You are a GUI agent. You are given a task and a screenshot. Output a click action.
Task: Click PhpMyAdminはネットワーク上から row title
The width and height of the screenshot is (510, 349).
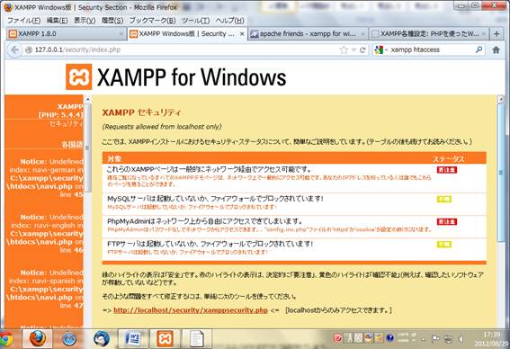(x=205, y=221)
